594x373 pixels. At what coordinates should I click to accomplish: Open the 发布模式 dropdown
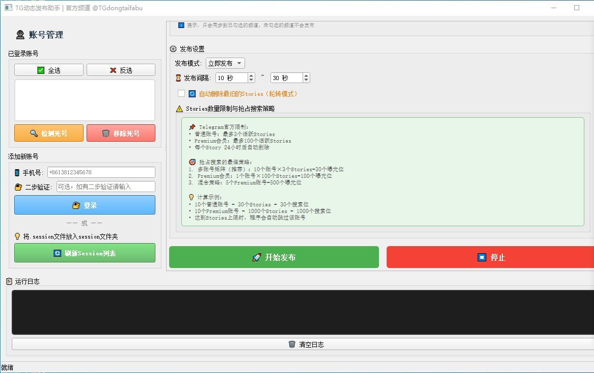pyautogui.click(x=225, y=64)
